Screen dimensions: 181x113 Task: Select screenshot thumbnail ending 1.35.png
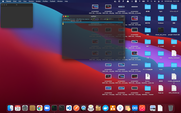tap(135, 88)
